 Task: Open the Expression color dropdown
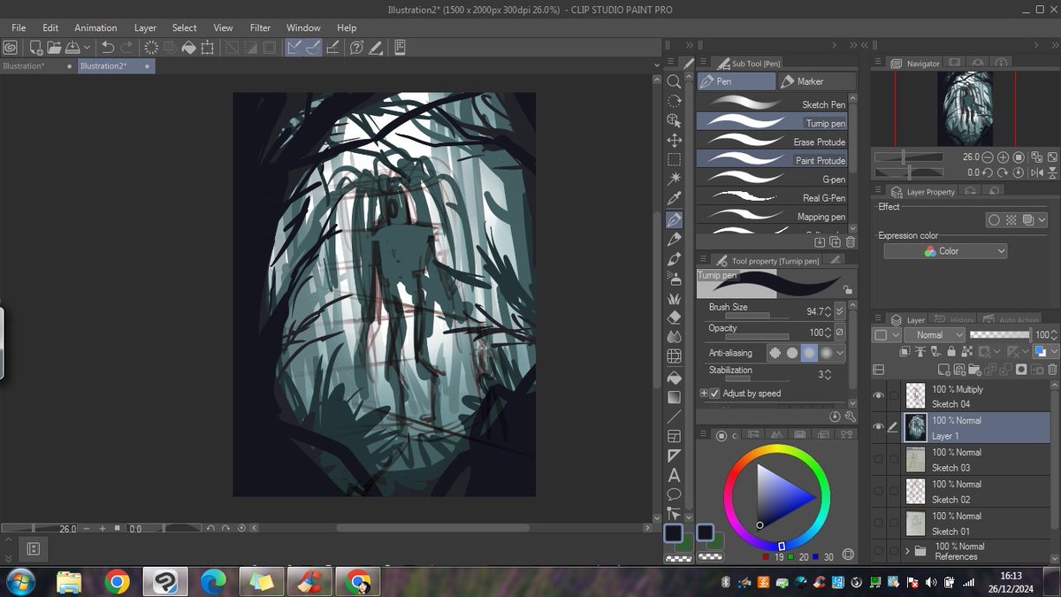coord(944,250)
